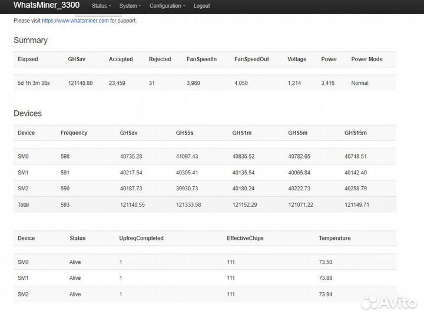
Task: Log out via the Logout link
Action: [201, 6]
